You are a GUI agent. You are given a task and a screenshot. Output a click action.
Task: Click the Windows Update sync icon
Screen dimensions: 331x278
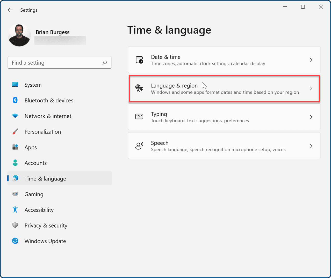pyautogui.click(x=15, y=241)
